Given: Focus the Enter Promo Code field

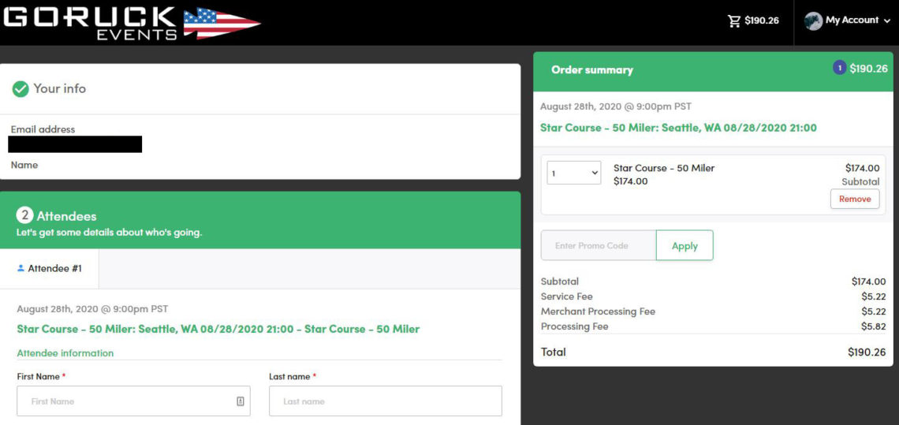Looking at the screenshot, I should point(599,245).
